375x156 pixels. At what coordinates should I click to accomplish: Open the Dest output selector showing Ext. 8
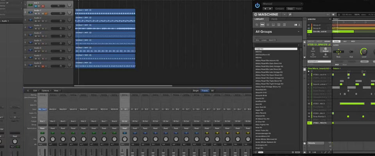338,51
